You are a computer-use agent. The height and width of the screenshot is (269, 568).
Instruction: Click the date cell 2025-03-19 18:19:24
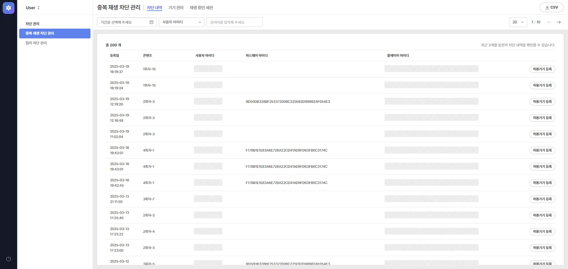pyautogui.click(x=119, y=85)
